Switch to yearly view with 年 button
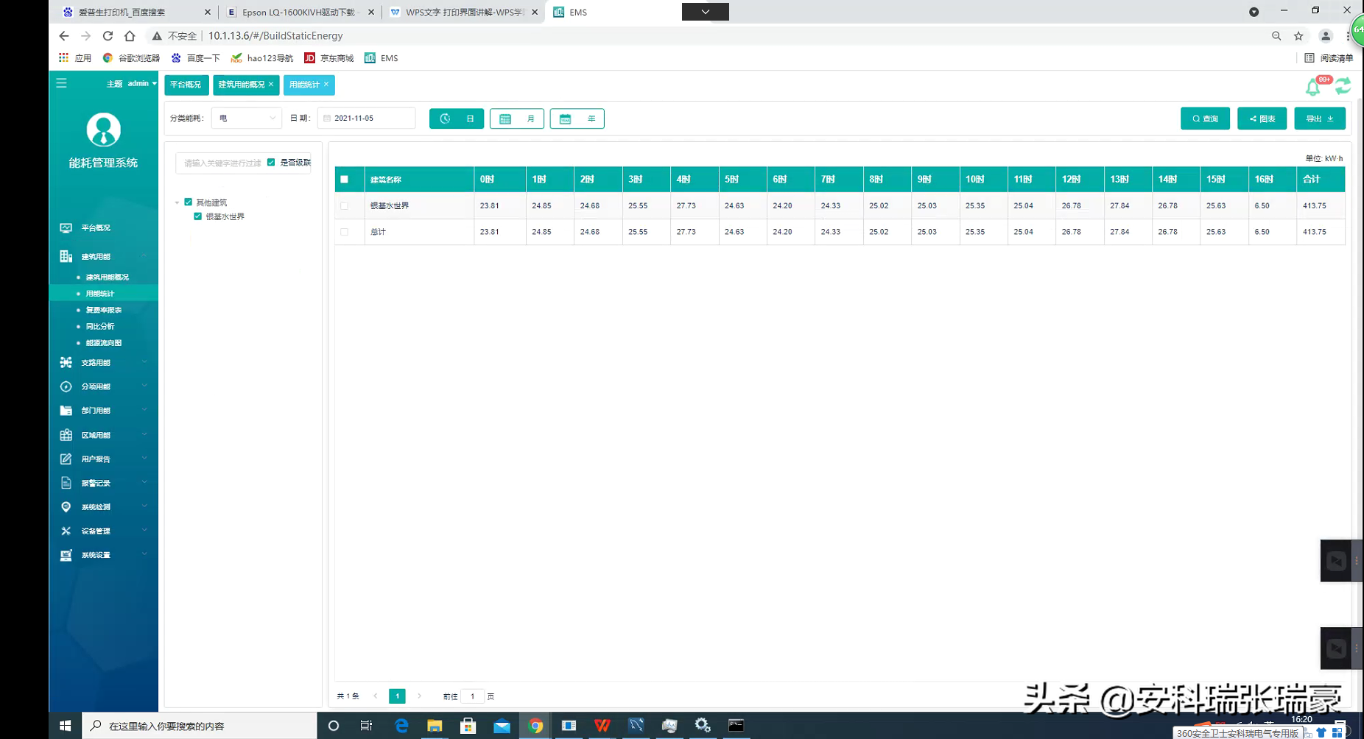Image resolution: width=1364 pixels, height=739 pixels. pos(577,119)
